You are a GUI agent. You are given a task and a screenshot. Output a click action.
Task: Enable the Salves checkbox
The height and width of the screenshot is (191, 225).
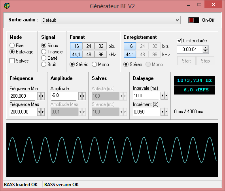coord(12,61)
